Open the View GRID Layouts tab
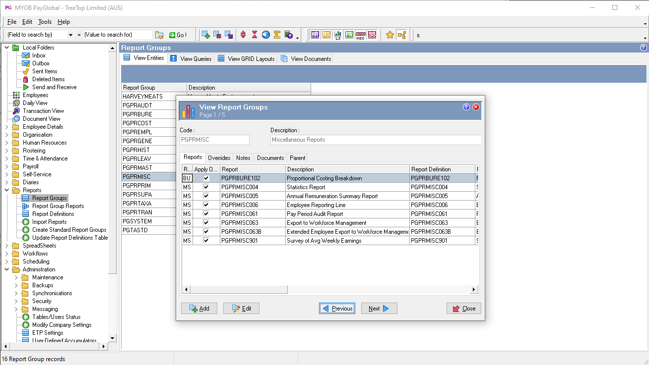This screenshot has height=365, width=649. (246, 58)
